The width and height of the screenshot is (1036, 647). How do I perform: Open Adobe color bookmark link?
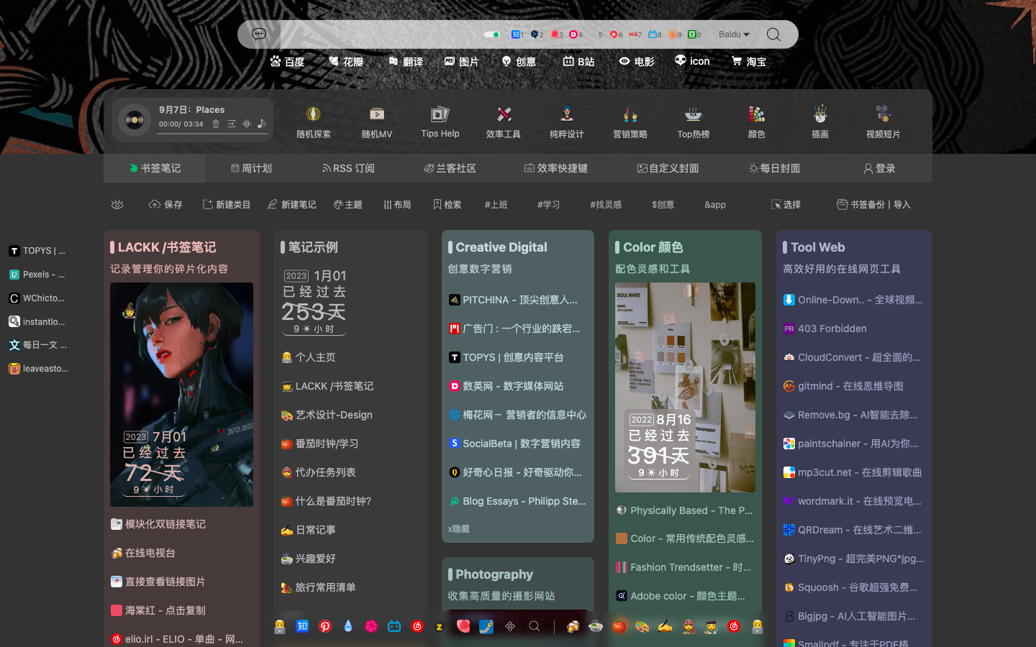[x=681, y=596]
